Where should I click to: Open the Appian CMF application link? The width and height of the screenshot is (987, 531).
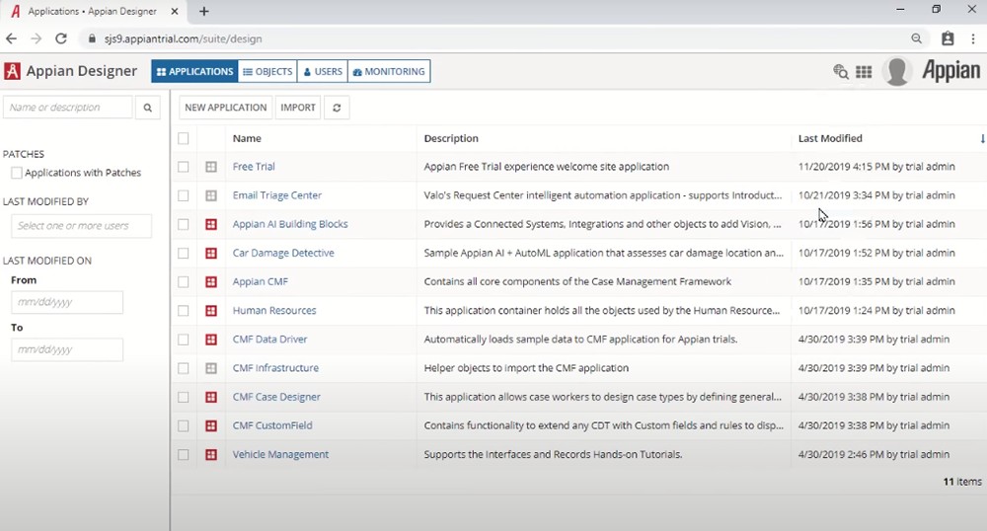(x=260, y=282)
